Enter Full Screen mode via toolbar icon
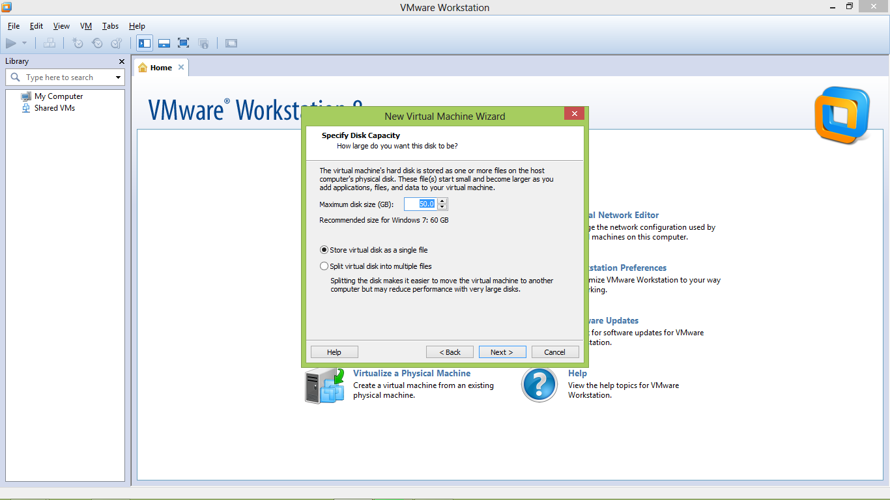The image size is (890, 500). [x=183, y=43]
